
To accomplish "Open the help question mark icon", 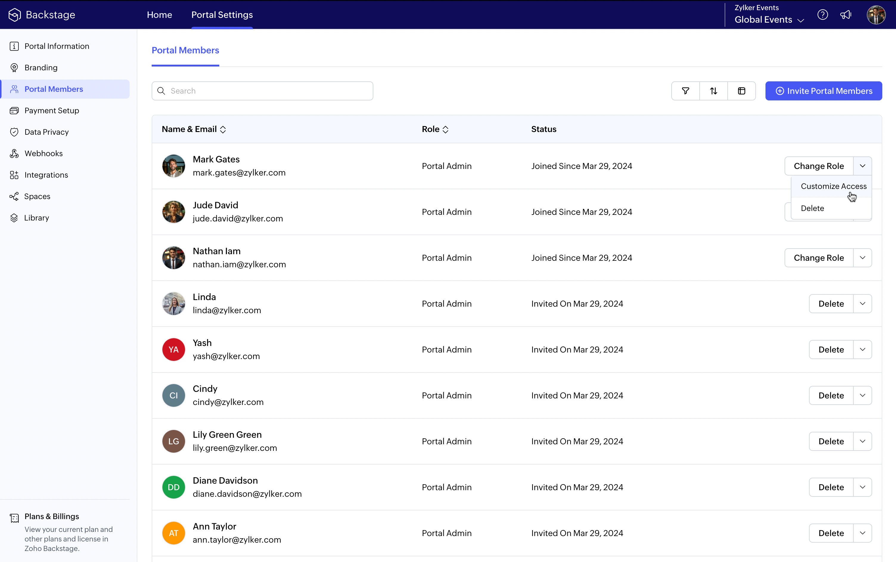I will pos(822,15).
